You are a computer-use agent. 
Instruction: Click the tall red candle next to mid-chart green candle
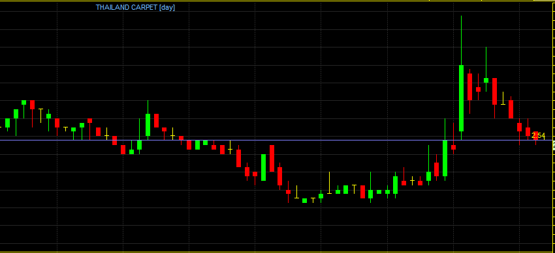[272, 158]
